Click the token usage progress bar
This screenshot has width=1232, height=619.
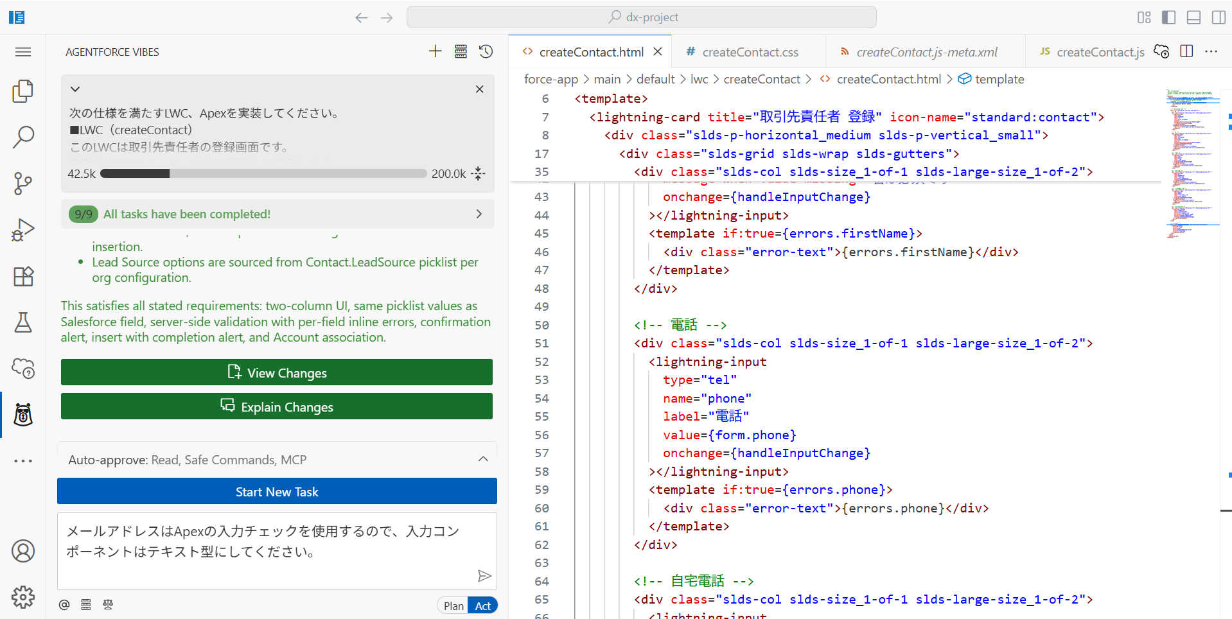pos(263,173)
